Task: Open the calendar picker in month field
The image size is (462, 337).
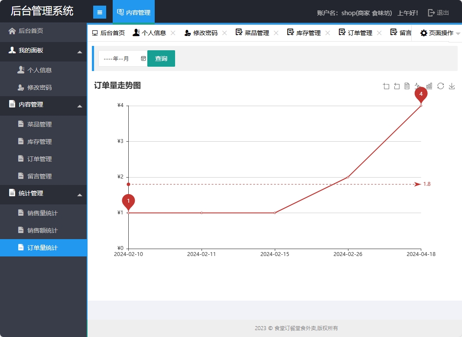Action: tap(143, 58)
